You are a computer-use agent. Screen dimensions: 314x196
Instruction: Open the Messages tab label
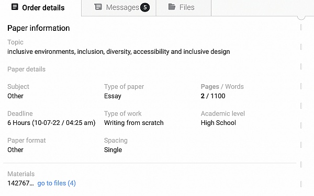coord(122,7)
